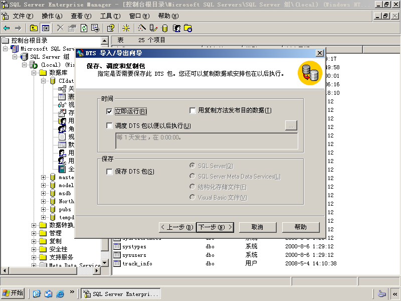Click the 开始 Start button
Screen dimensions: 401x301
point(13,293)
